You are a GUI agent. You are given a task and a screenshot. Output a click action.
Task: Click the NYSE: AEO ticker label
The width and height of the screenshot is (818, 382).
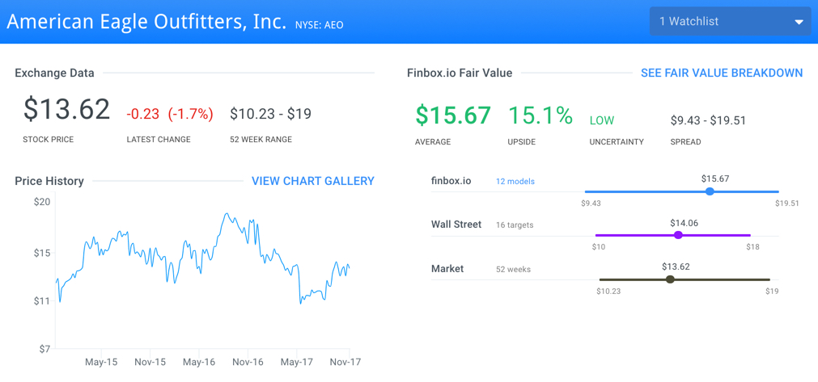click(320, 25)
